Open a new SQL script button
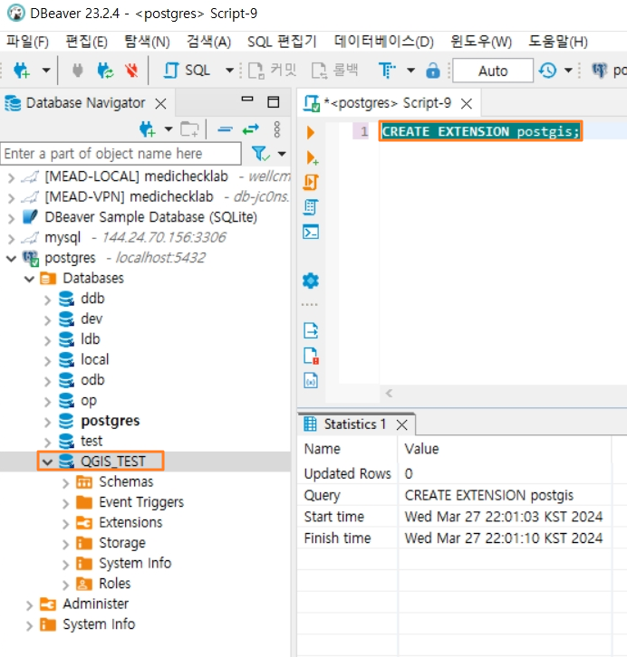The image size is (627, 657). [x=187, y=71]
